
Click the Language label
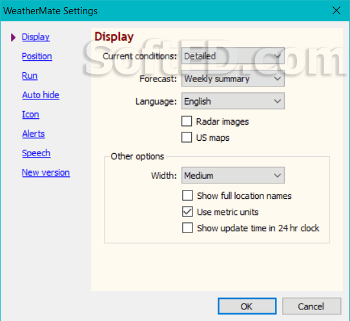[x=156, y=101]
